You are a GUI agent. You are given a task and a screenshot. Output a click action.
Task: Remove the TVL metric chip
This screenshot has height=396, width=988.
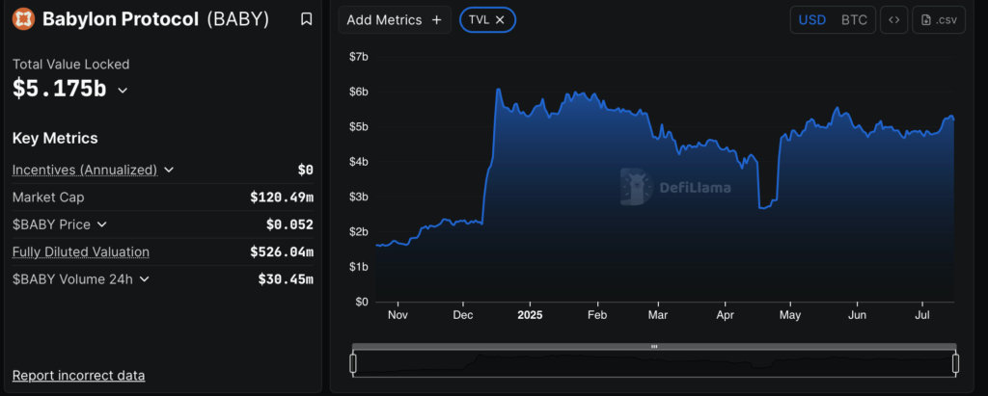coord(500,19)
